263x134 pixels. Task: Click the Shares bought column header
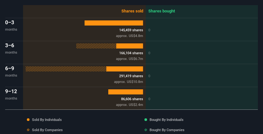click(x=161, y=11)
